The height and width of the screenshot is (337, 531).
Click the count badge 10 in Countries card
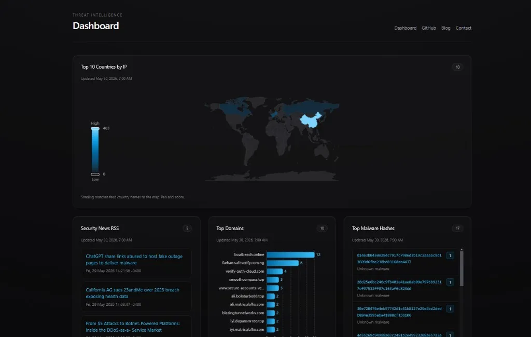[457, 67]
